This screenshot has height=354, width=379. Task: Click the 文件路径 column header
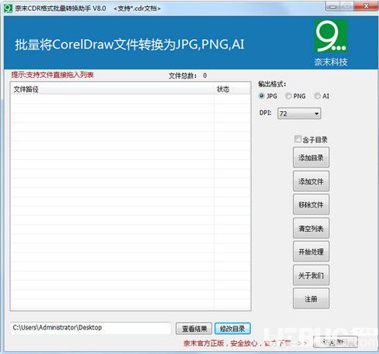click(x=112, y=89)
